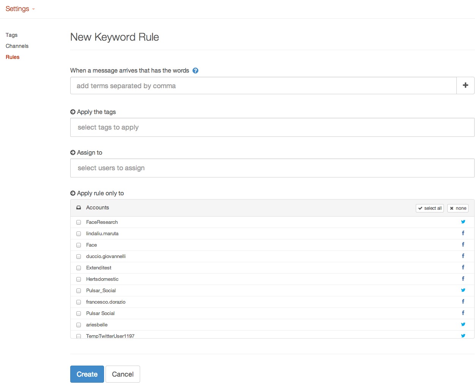This screenshot has width=475, height=388.
Task: Click the Twitter icon in FaceResearch row
Action: (463, 222)
